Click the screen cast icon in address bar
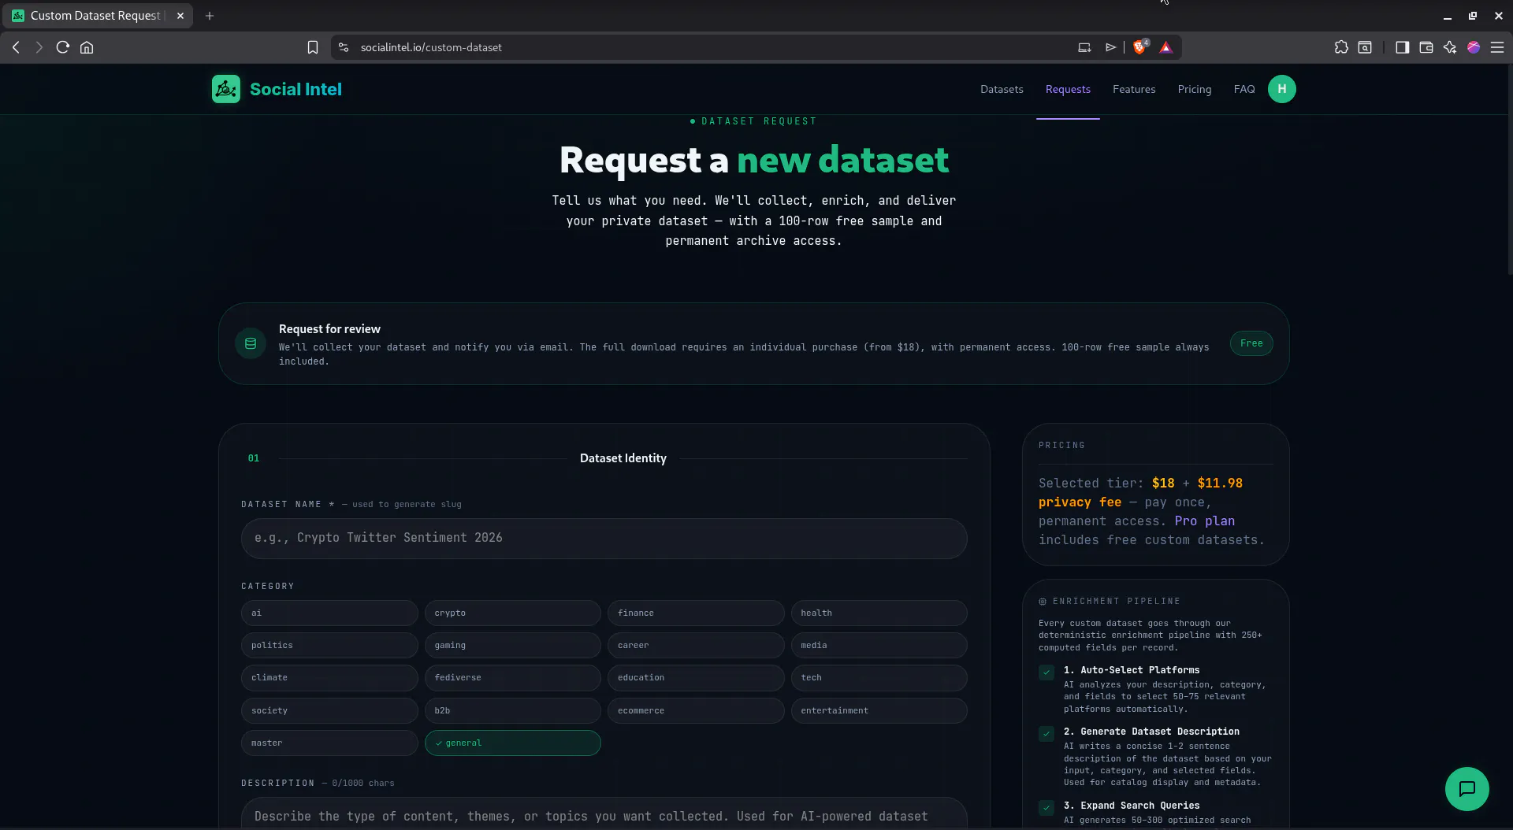 click(1084, 47)
